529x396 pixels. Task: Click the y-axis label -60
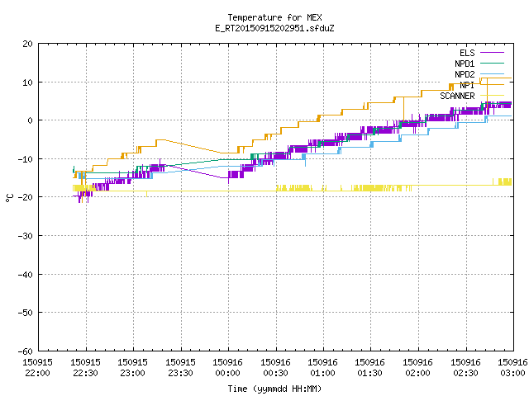coord(26,351)
